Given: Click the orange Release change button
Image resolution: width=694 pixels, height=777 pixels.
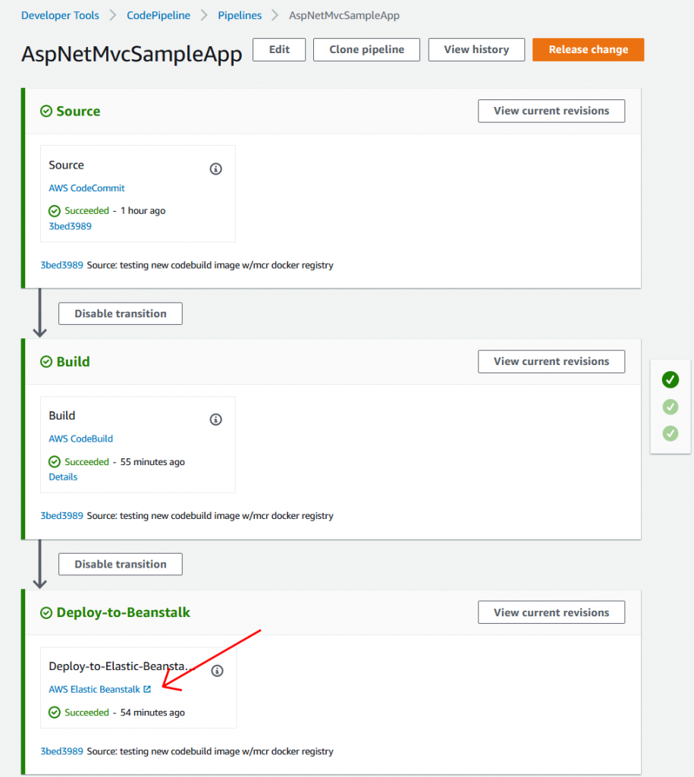Looking at the screenshot, I should click(x=589, y=49).
